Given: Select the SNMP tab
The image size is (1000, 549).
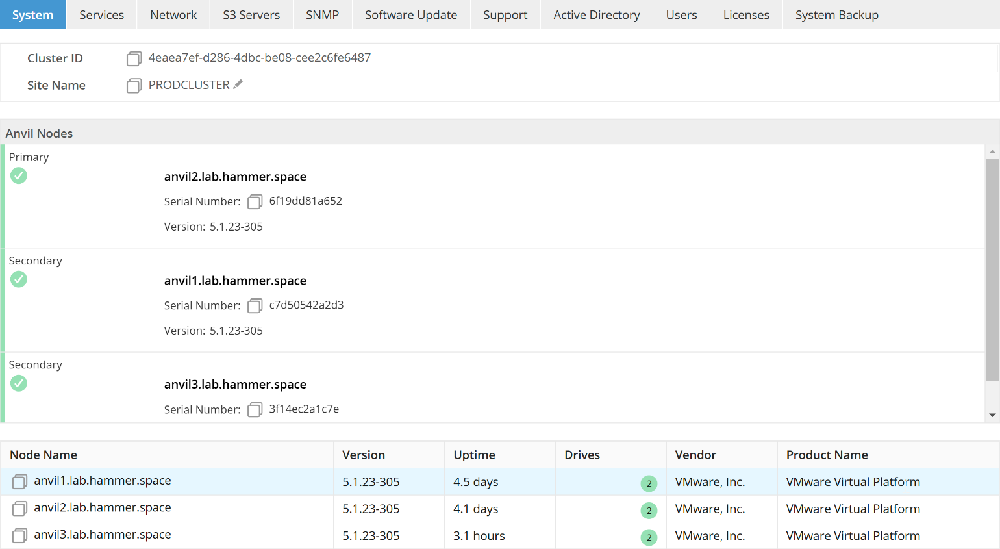Looking at the screenshot, I should coord(323,14).
